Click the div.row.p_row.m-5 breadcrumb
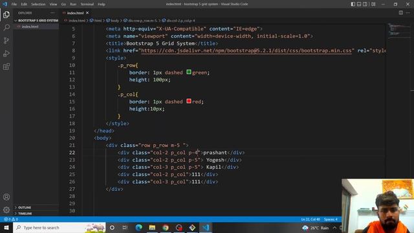The height and width of the screenshot is (233, 414). pos(142,20)
